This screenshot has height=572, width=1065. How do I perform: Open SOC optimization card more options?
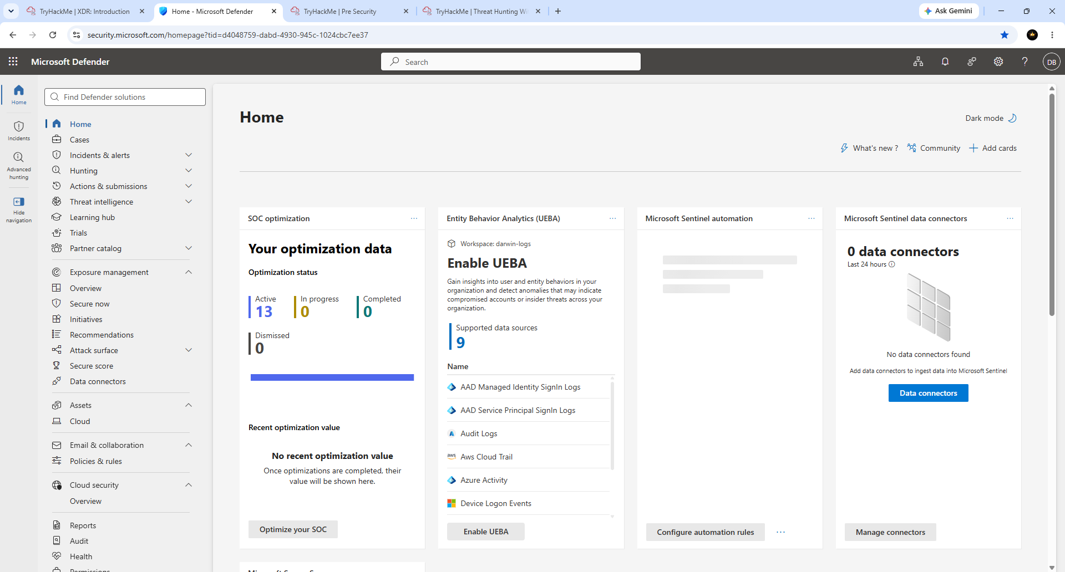(414, 218)
